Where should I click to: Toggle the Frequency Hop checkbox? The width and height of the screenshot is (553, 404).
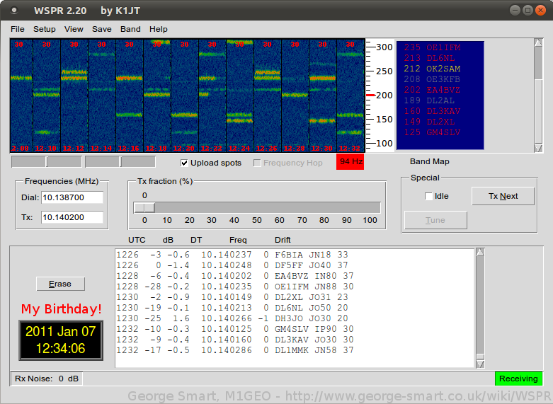point(257,163)
